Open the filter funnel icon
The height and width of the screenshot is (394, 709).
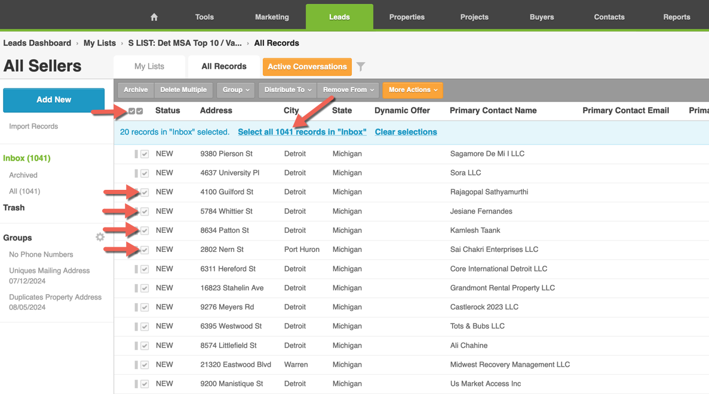pos(361,67)
